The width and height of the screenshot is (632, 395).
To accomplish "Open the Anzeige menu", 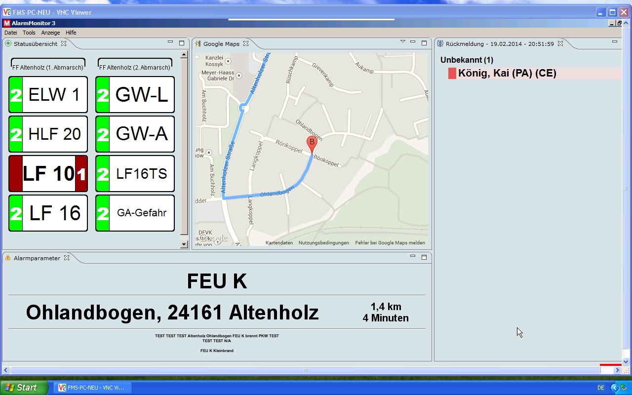I will pos(50,33).
